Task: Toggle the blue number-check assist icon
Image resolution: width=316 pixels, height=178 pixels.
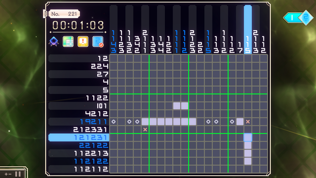Action: 98,42
